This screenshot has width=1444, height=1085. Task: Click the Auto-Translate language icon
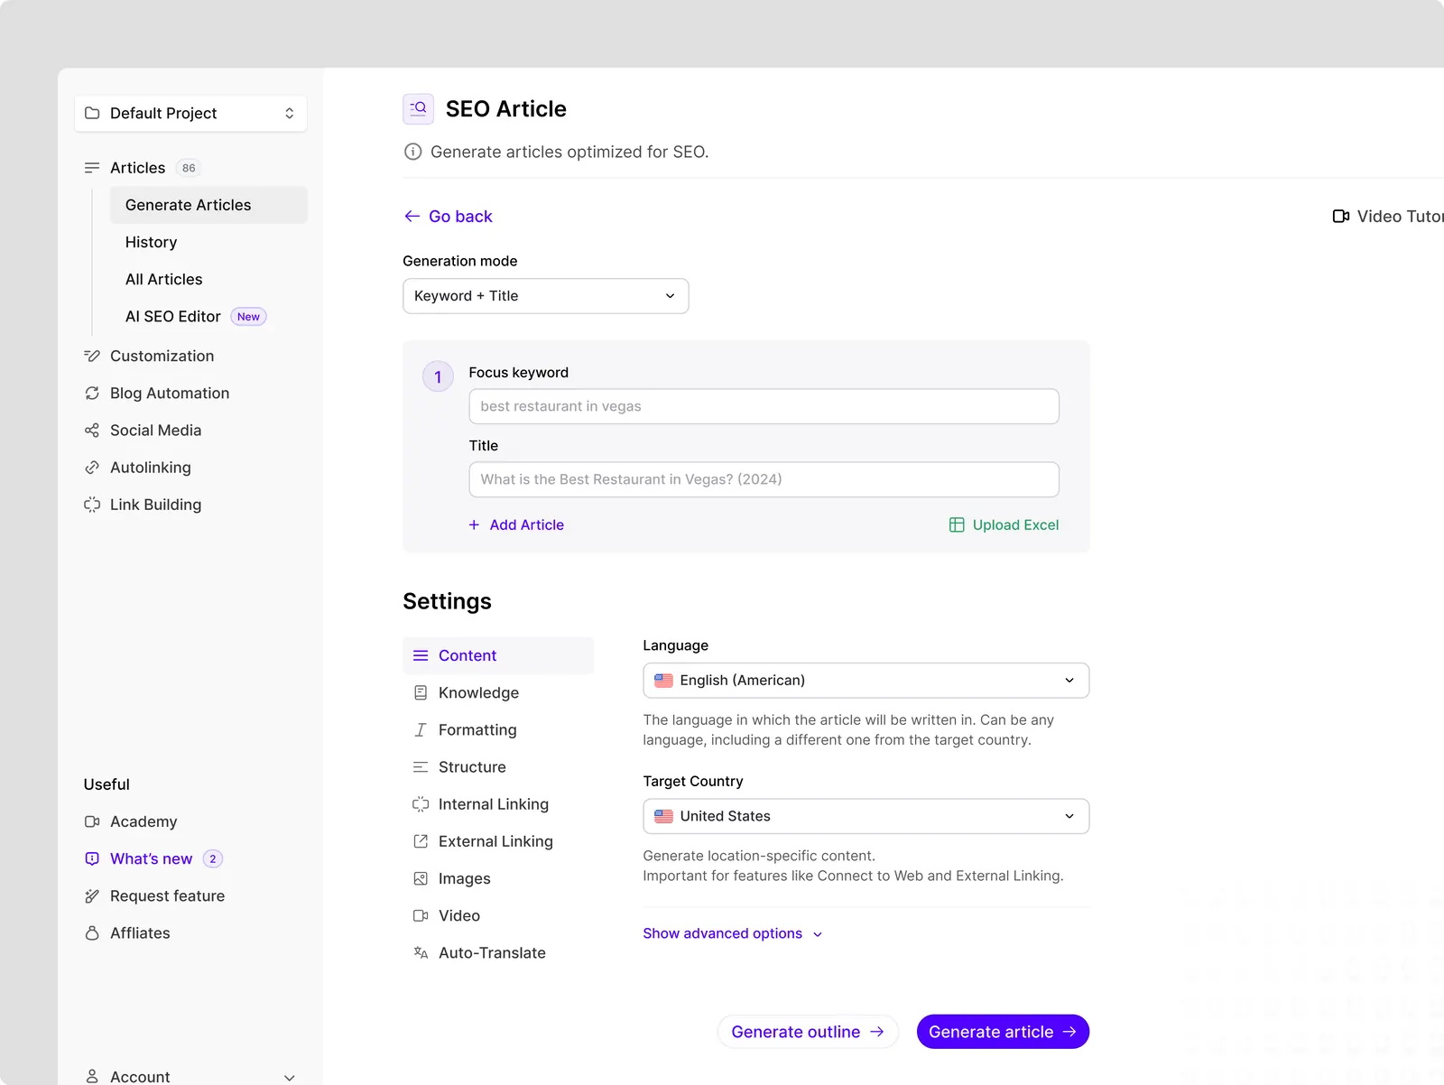pyautogui.click(x=421, y=952)
